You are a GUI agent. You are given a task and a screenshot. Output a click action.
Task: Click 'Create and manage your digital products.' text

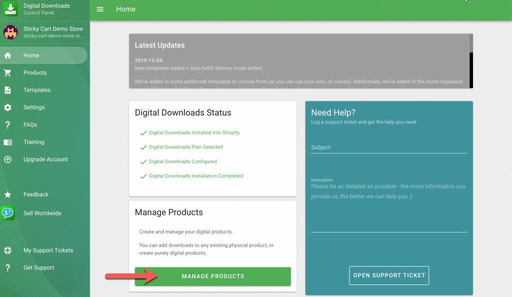[x=186, y=231]
